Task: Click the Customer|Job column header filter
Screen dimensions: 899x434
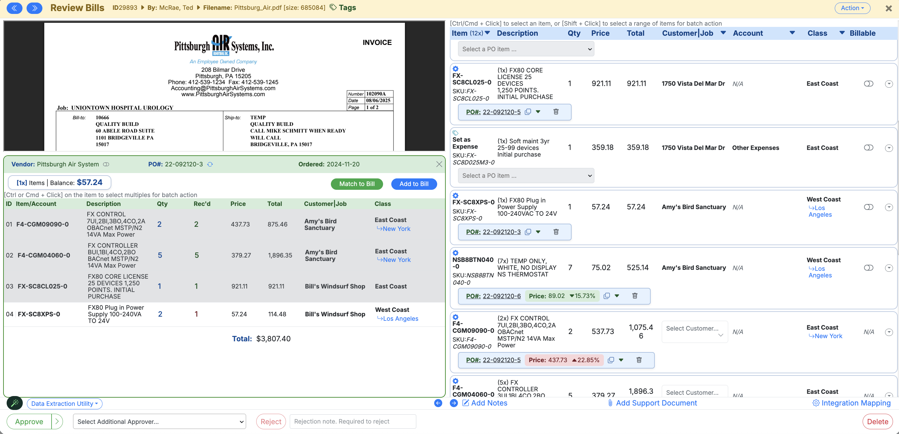Action: pos(723,33)
